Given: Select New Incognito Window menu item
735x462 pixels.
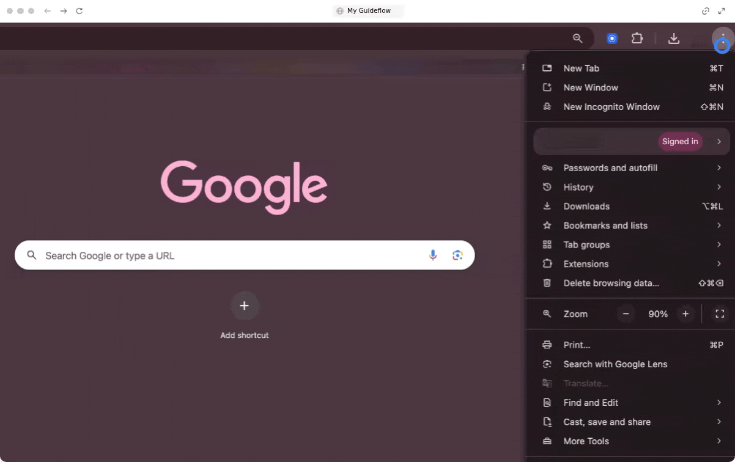Looking at the screenshot, I should pyautogui.click(x=611, y=107).
